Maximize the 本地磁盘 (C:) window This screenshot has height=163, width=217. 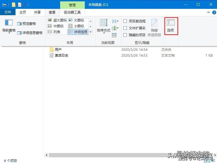198,4
